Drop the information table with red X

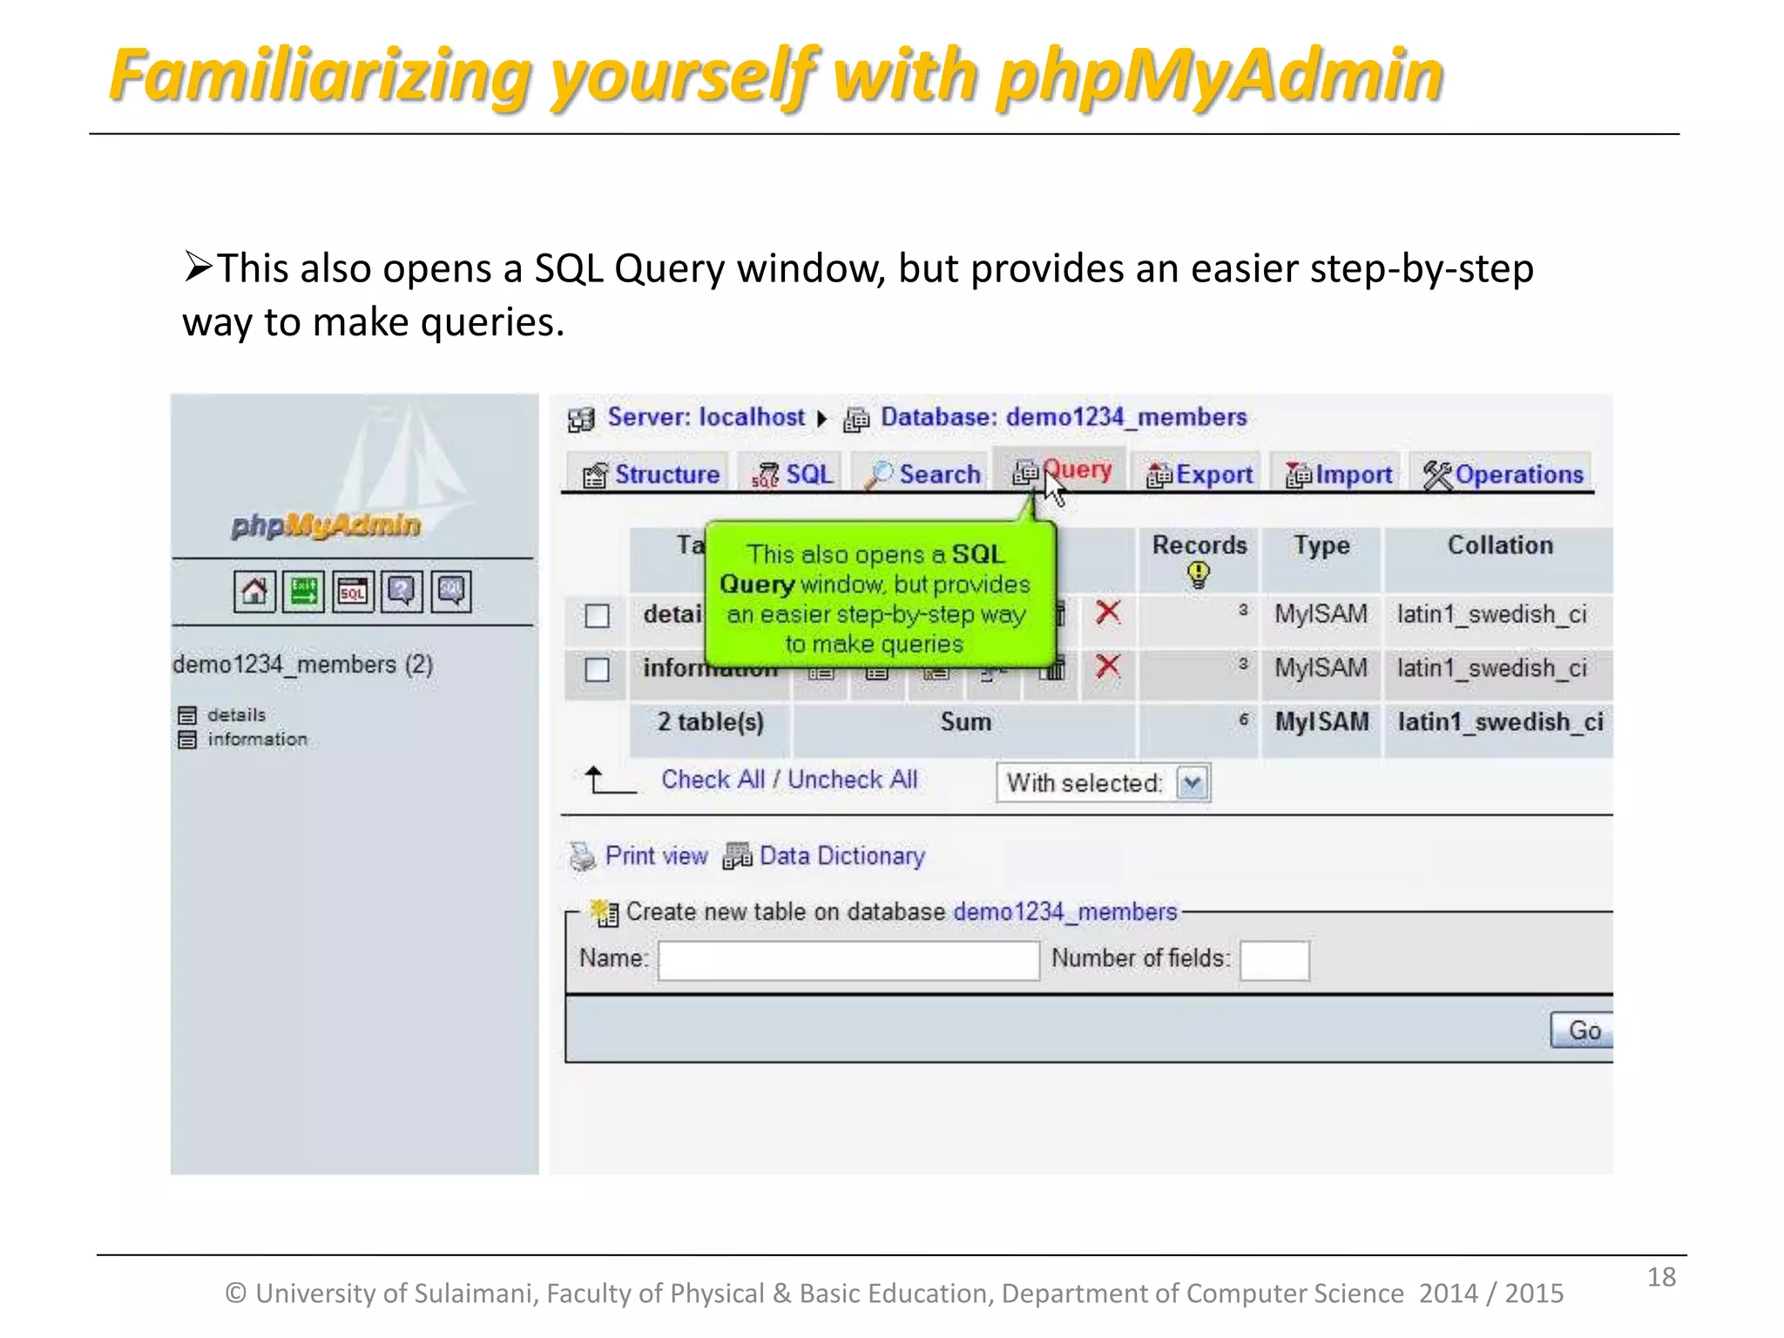click(1107, 666)
